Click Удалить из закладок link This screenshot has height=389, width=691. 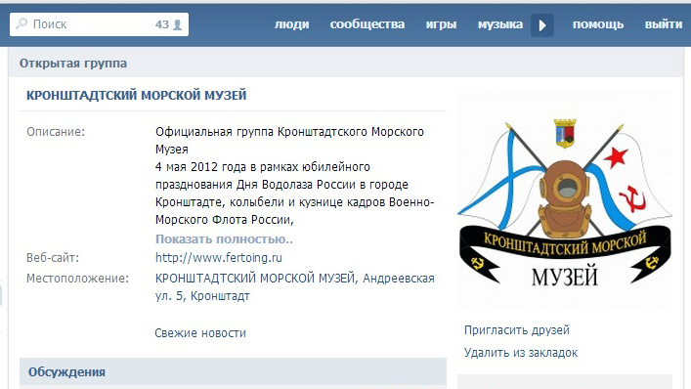click(x=521, y=353)
